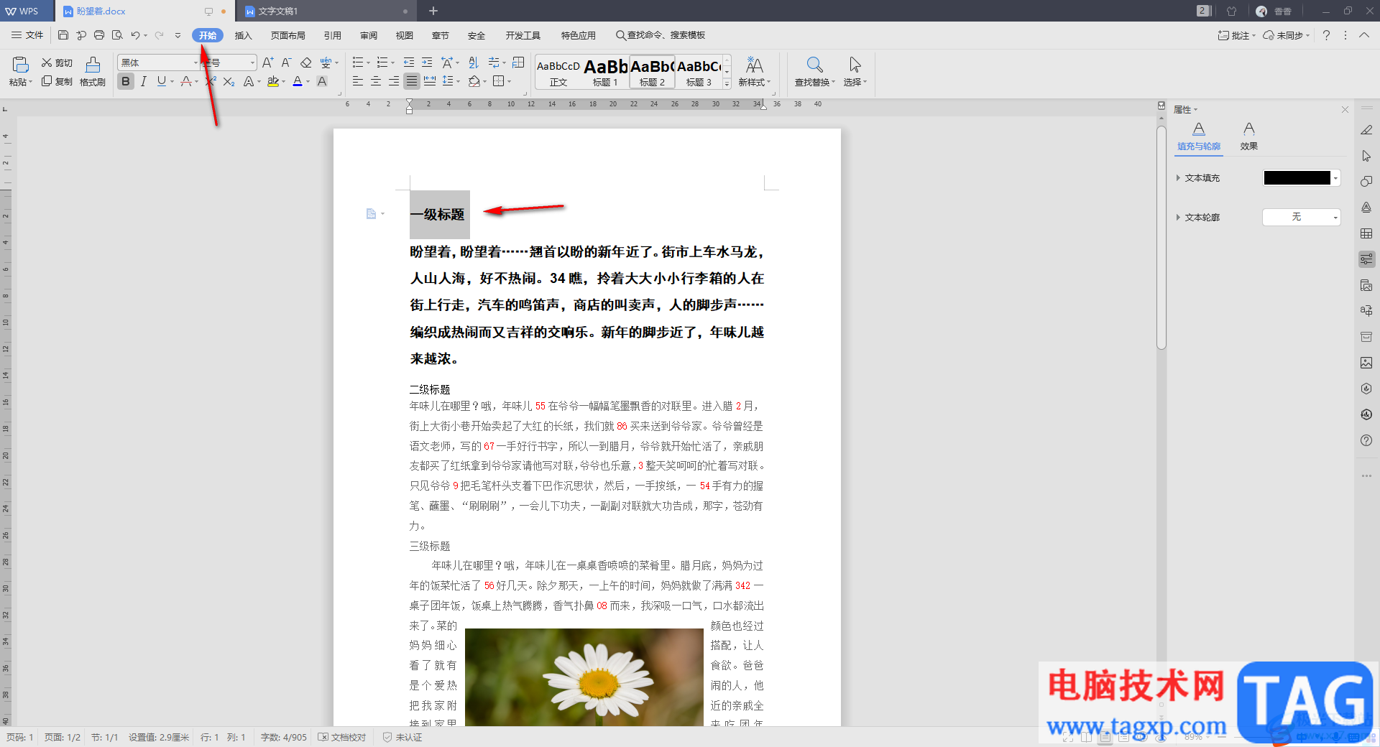The width and height of the screenshot is (1380, 747).
Task: Apply the 标题 3 style
Action: point(699,72)
